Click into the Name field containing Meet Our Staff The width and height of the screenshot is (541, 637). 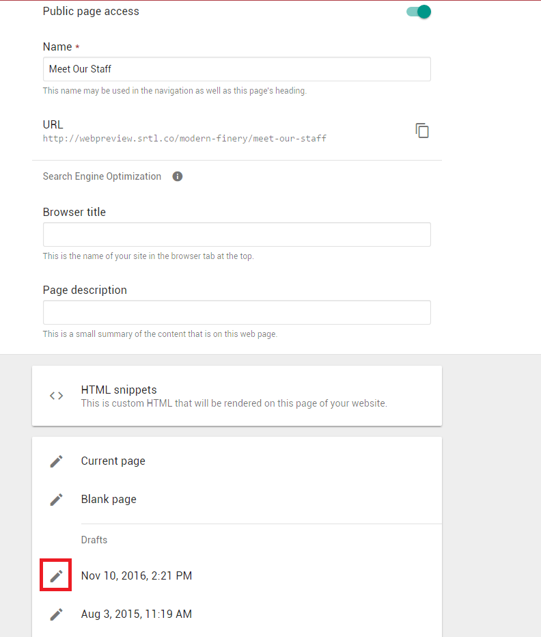[237, 69]
